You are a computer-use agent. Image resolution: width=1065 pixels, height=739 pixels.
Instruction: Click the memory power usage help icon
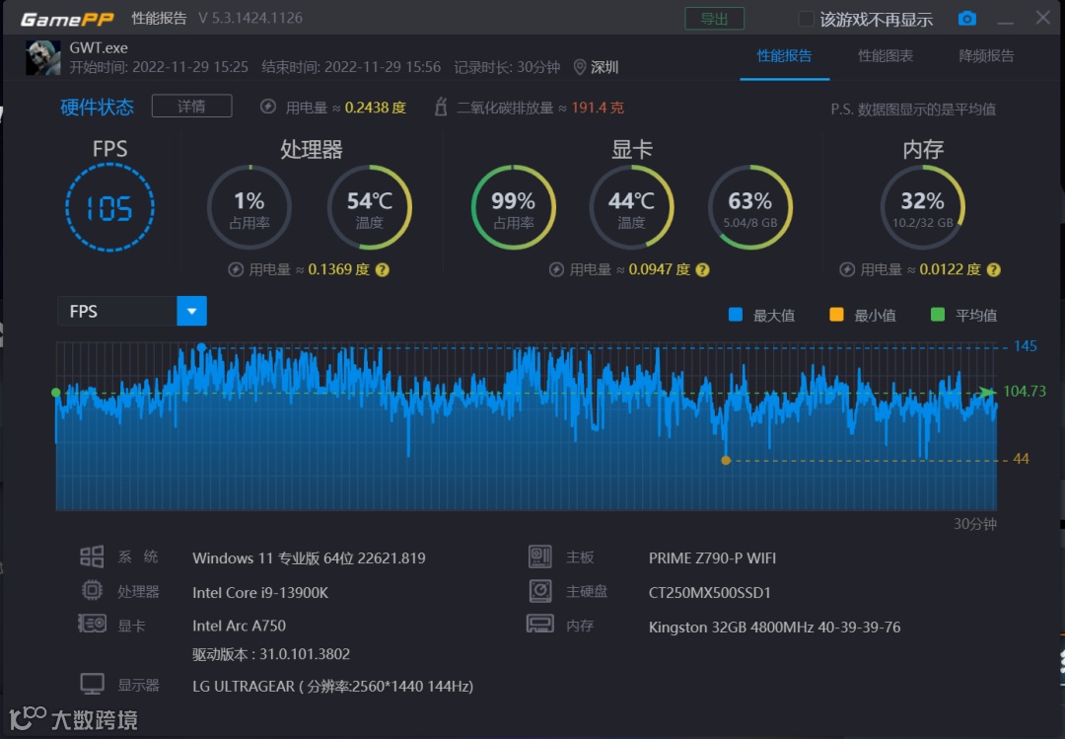pyautogui.click(x=994, y=270)
